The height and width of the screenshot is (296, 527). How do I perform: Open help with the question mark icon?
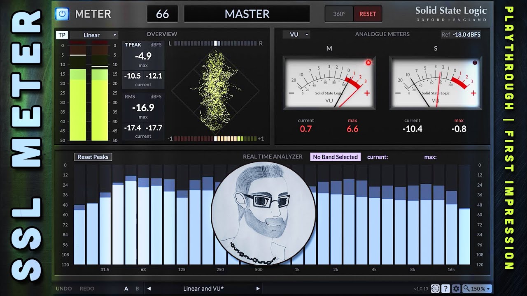coord(445,289)
